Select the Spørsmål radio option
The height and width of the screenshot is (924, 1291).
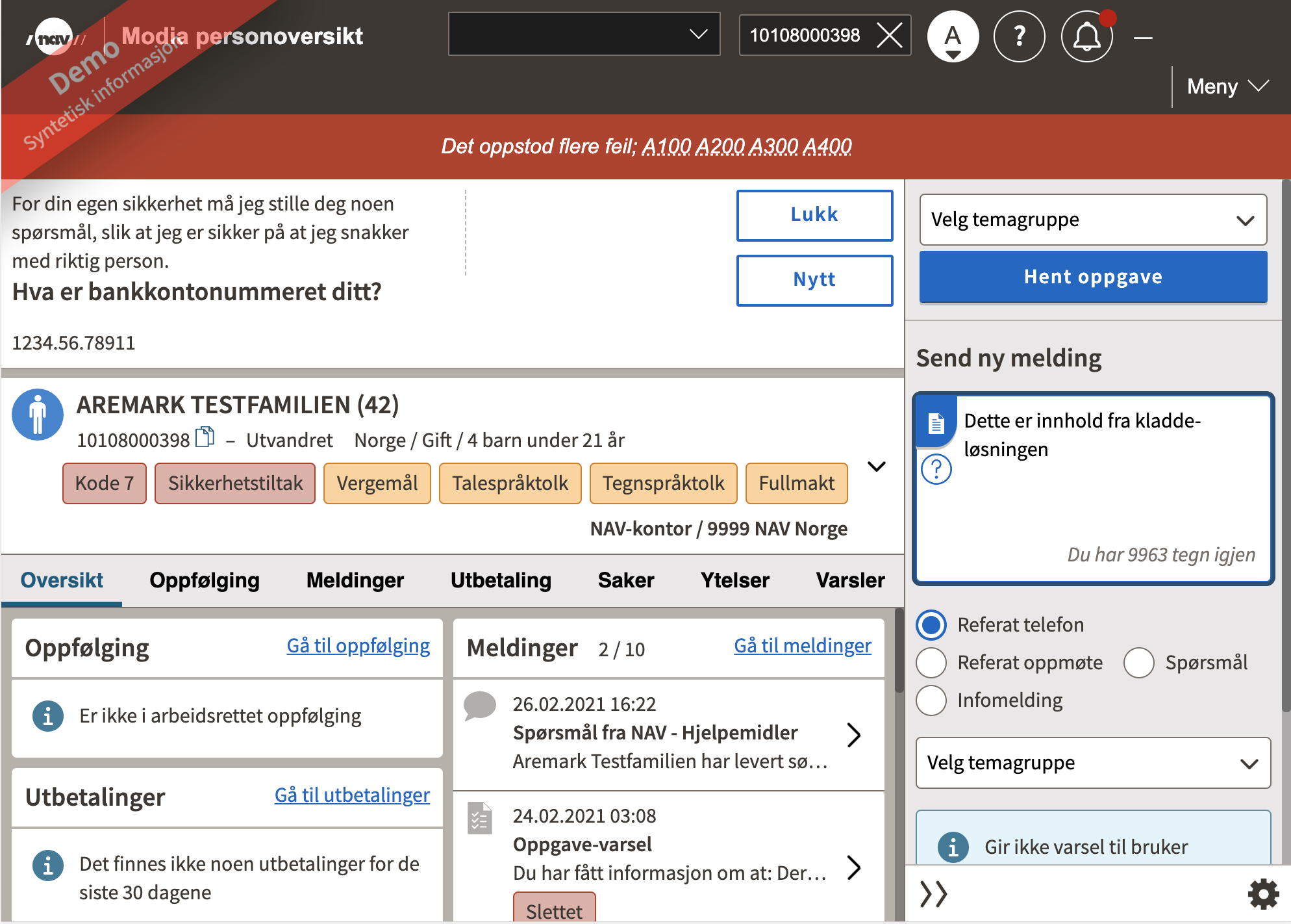click(x=1139, y=663)
